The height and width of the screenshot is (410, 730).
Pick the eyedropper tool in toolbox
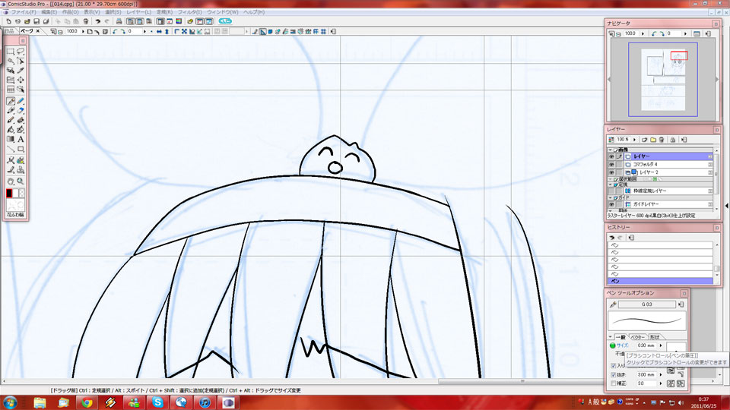pyautogui.click(x=21, y=70)
